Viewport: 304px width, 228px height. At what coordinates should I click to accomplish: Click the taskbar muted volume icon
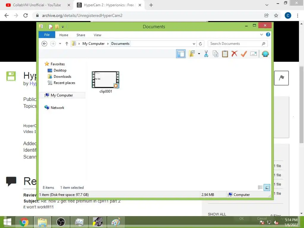pyautogui.click(x=276, y=222)
